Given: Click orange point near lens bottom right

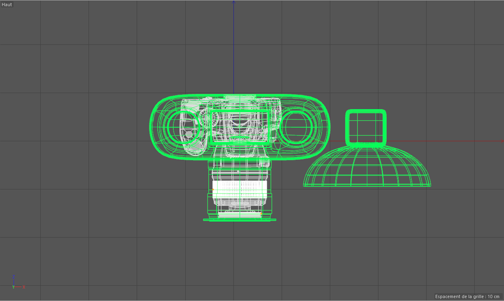Looking at the screenshot, I should click(x=261, y=214).
